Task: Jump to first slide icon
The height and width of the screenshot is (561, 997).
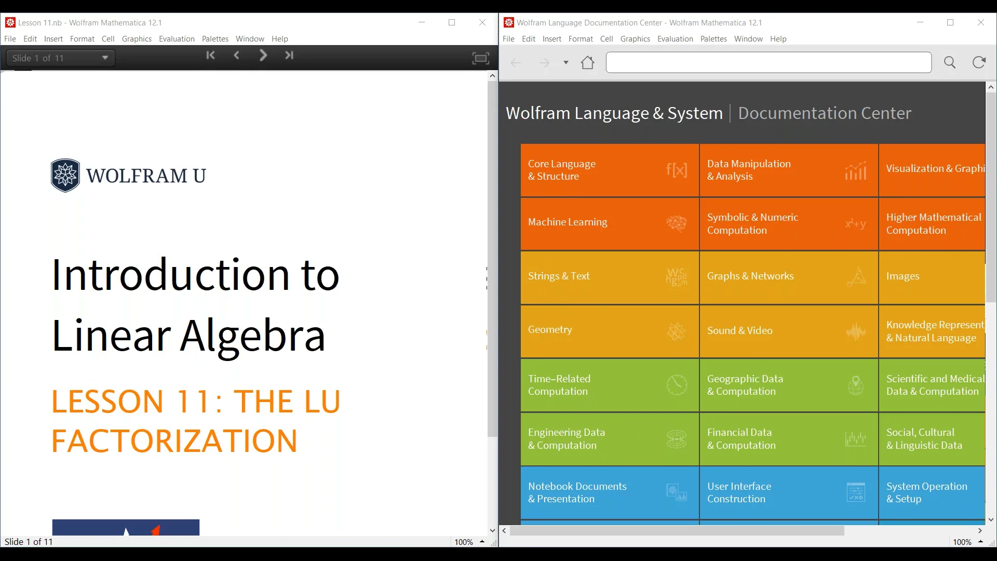Action: point(210,55)
